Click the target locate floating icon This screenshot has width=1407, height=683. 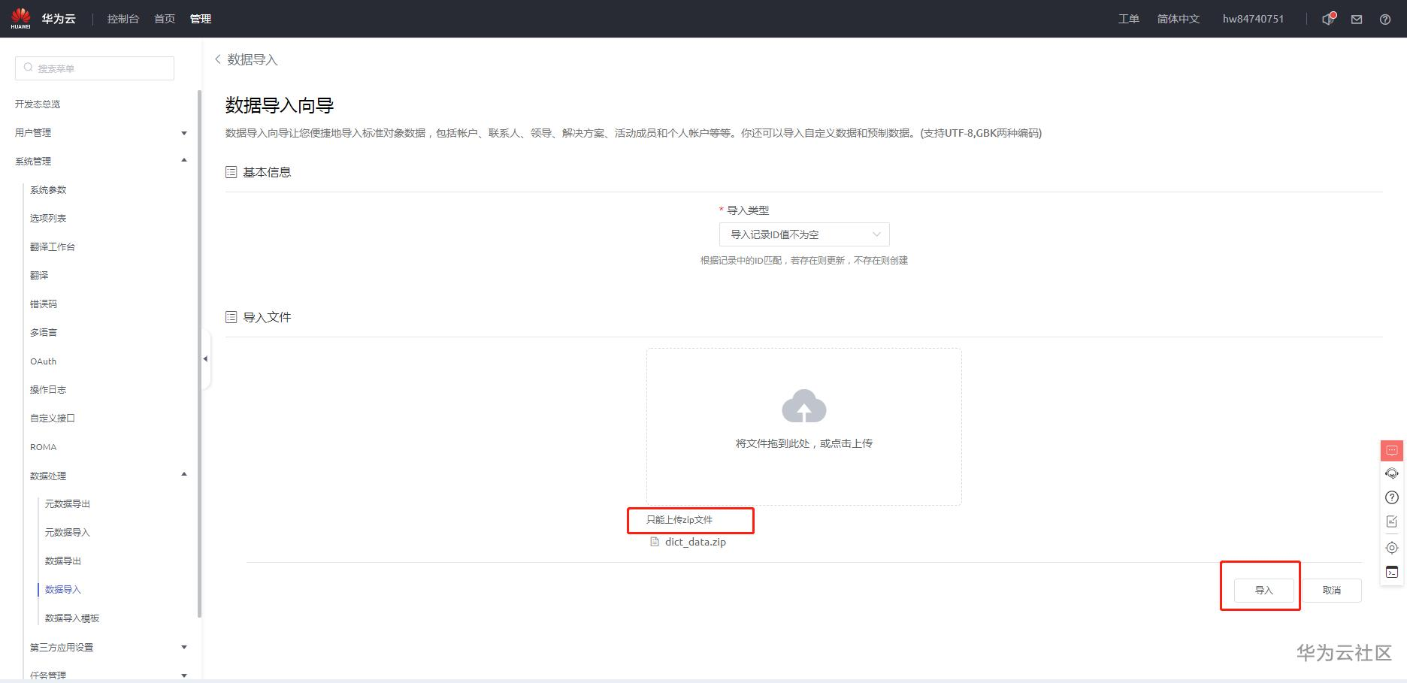coord(1392,548)
